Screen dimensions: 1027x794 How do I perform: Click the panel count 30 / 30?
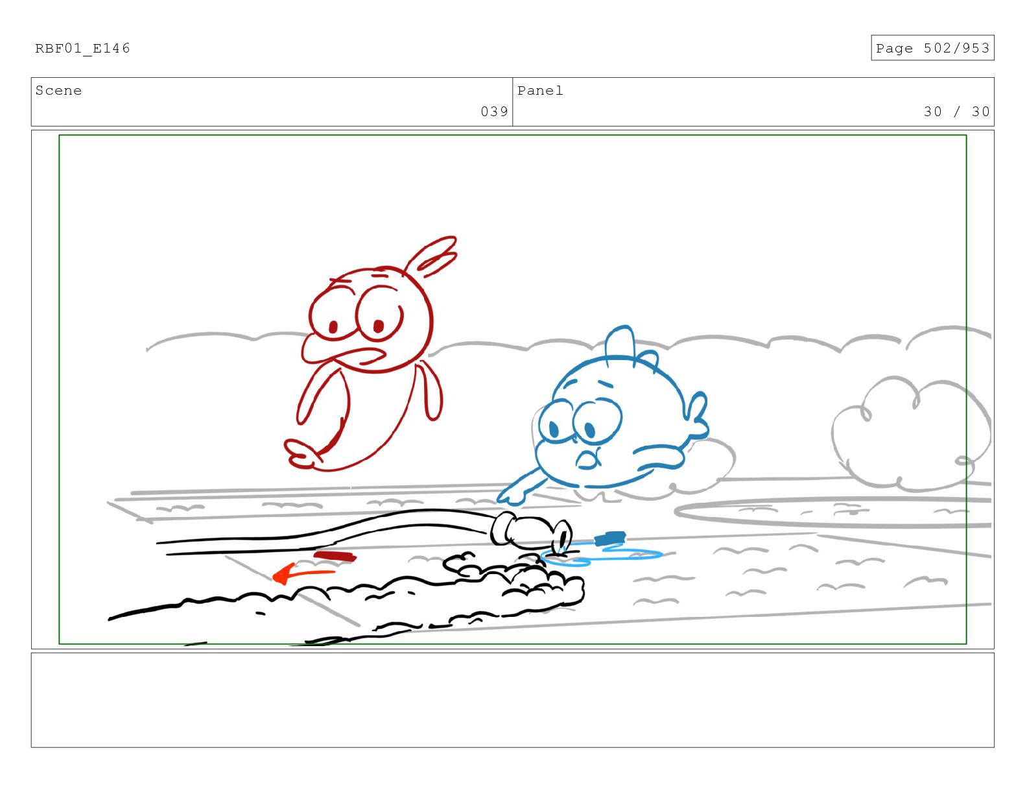click(x=956, y=112)
